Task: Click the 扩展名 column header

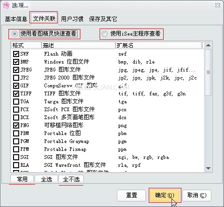Action: (159, 45)
